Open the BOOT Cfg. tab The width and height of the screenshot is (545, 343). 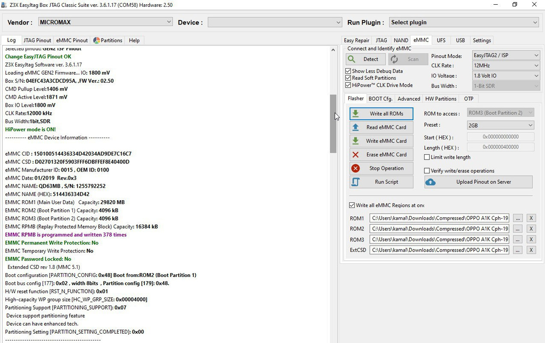click(380, 99)
